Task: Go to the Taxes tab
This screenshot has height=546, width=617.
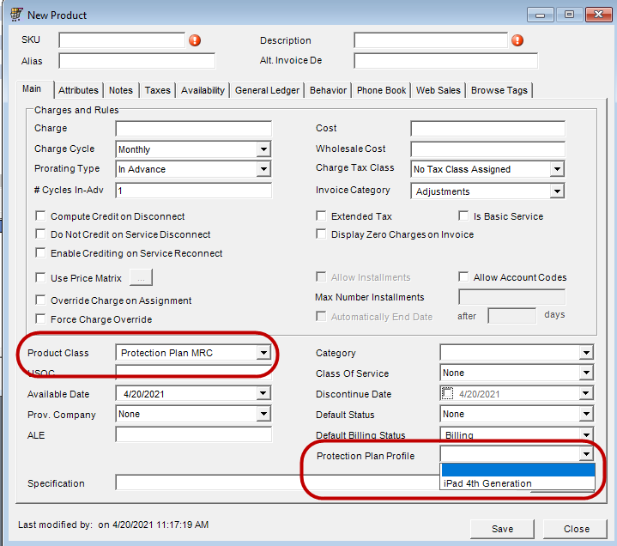Action: [x=157, y=90]
